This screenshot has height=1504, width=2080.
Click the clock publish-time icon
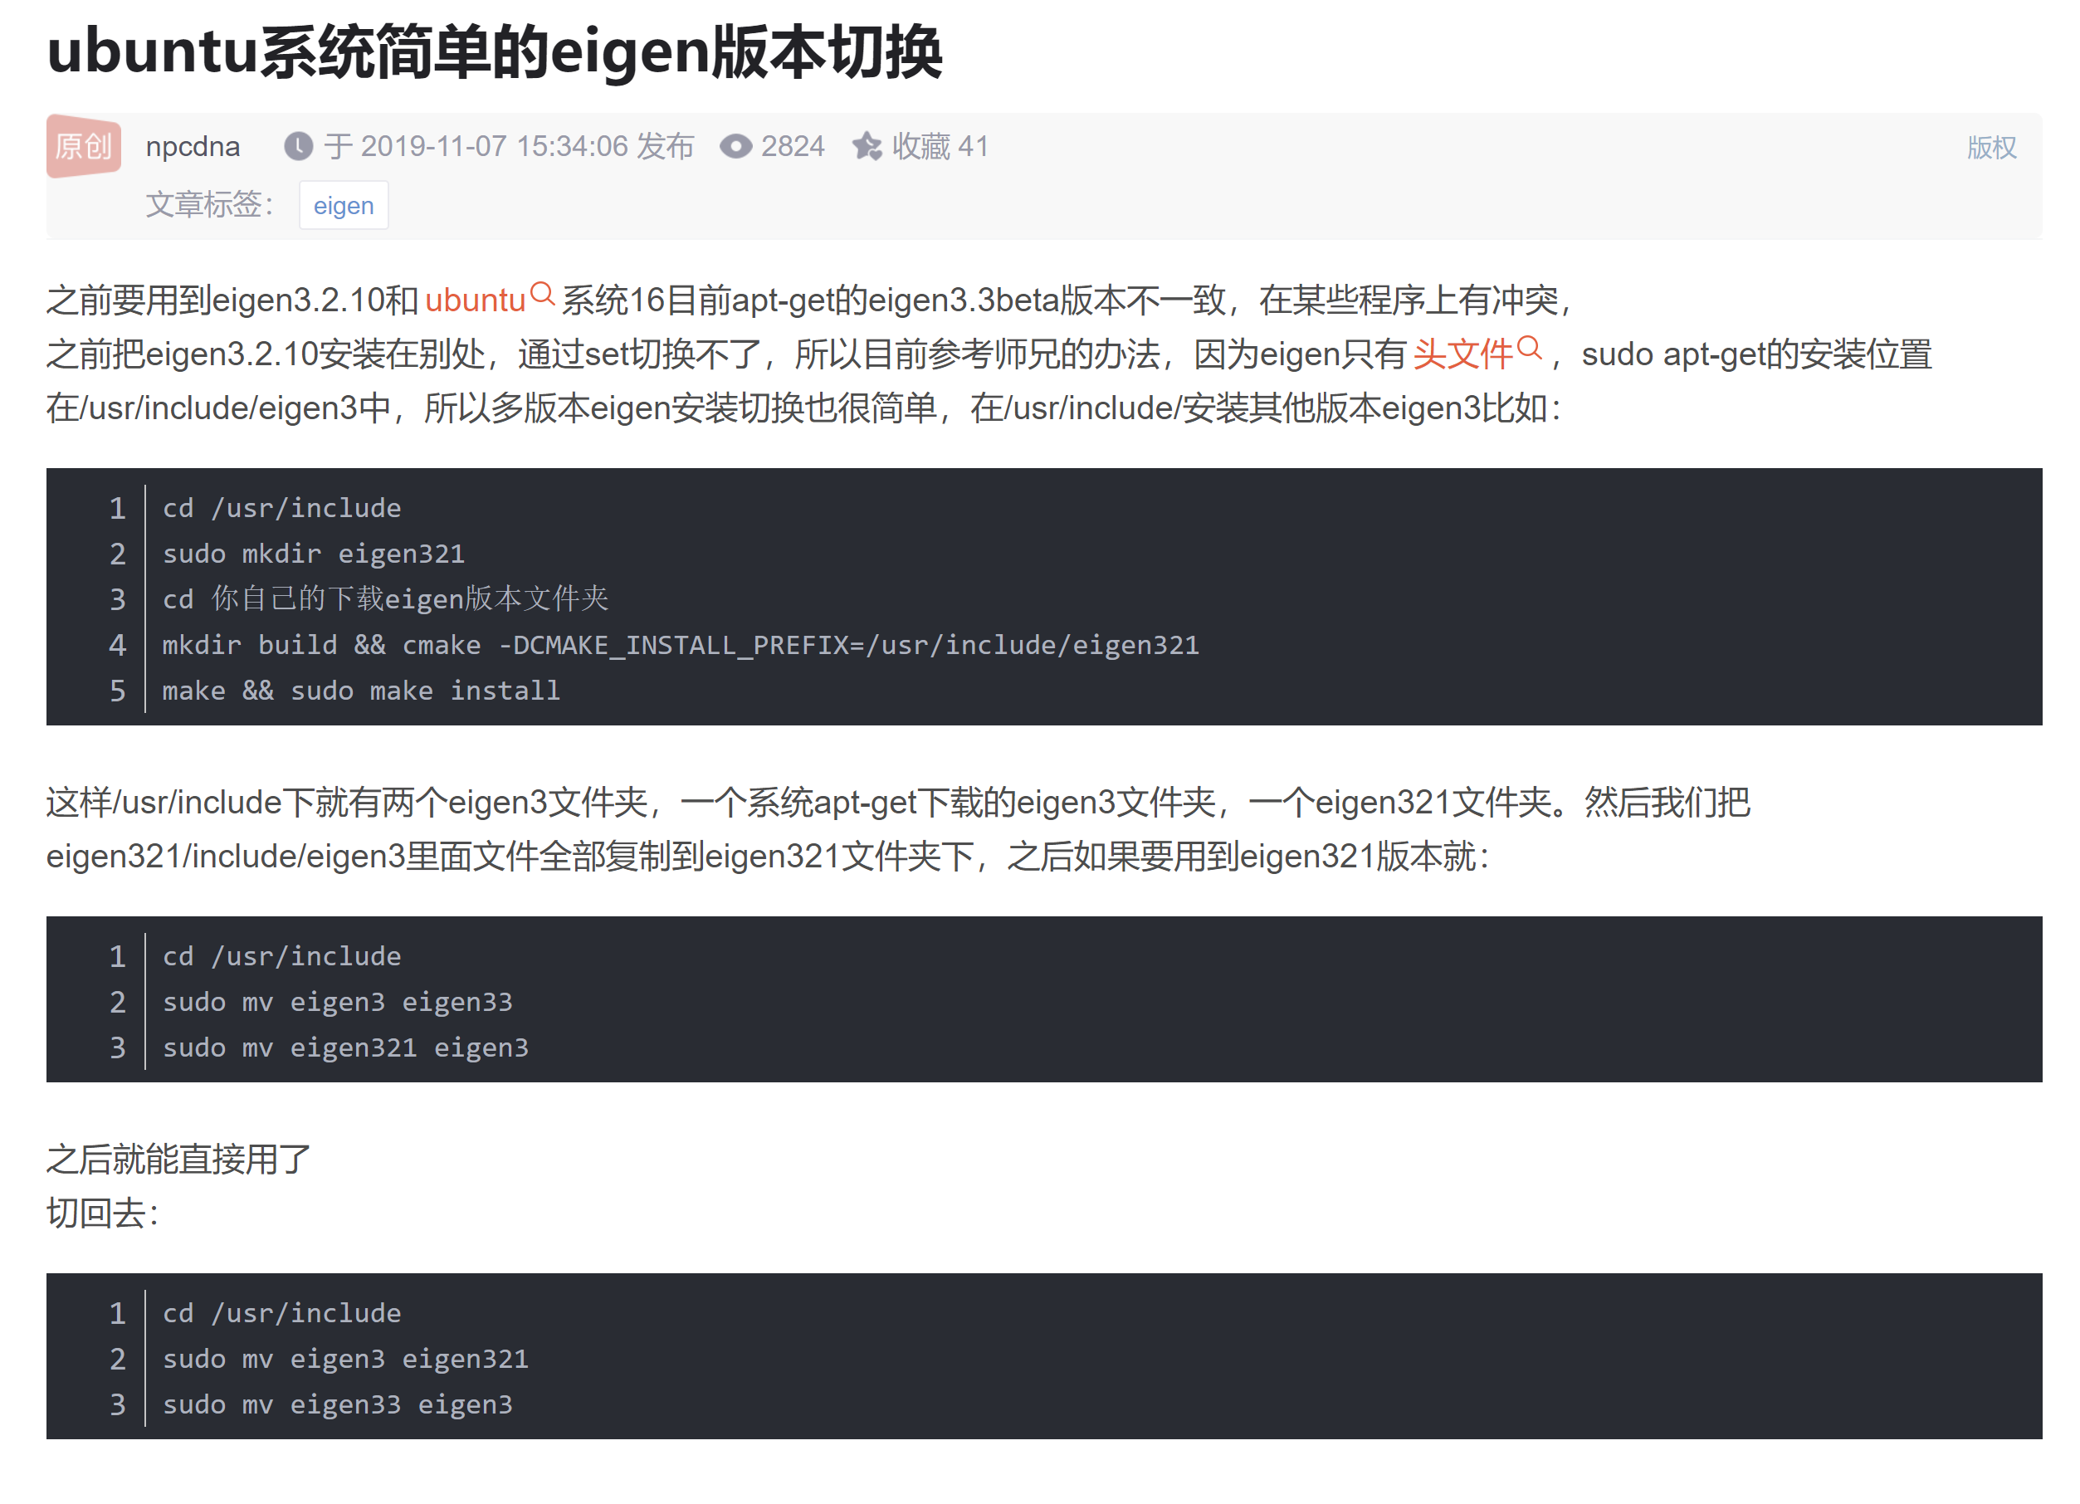coord(298,147)
